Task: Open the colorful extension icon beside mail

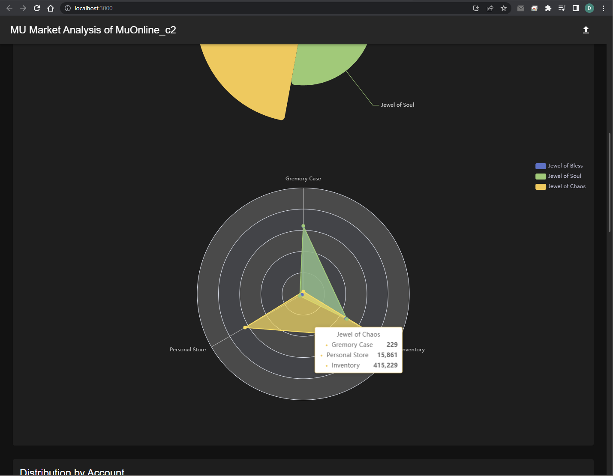Action: (x=535, y=8)
